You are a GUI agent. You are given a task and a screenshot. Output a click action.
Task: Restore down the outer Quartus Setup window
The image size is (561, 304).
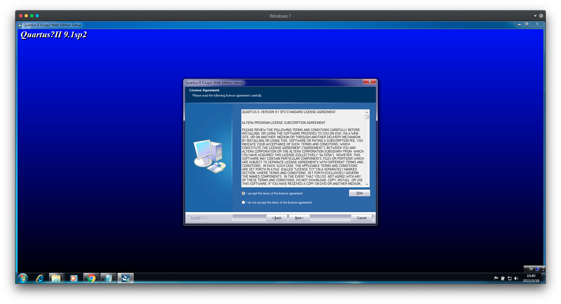[x=527, y=24]
